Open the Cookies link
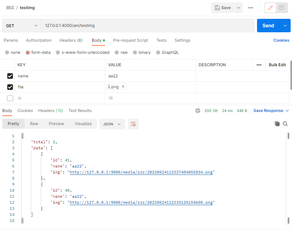Image resolution: width=292 pixels, height=230 pixels. pyautogui.click(x=281, y=40)
